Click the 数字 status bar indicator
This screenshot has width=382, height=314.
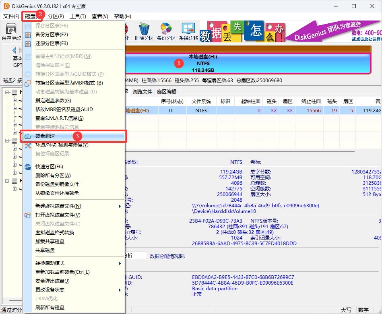(363, 310)
